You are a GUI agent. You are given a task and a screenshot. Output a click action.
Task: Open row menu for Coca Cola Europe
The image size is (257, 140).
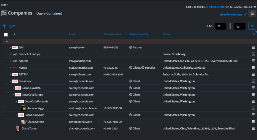coord(253,94)
